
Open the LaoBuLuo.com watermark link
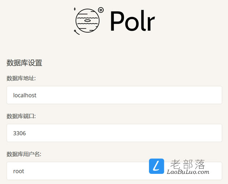coord(188,172)
